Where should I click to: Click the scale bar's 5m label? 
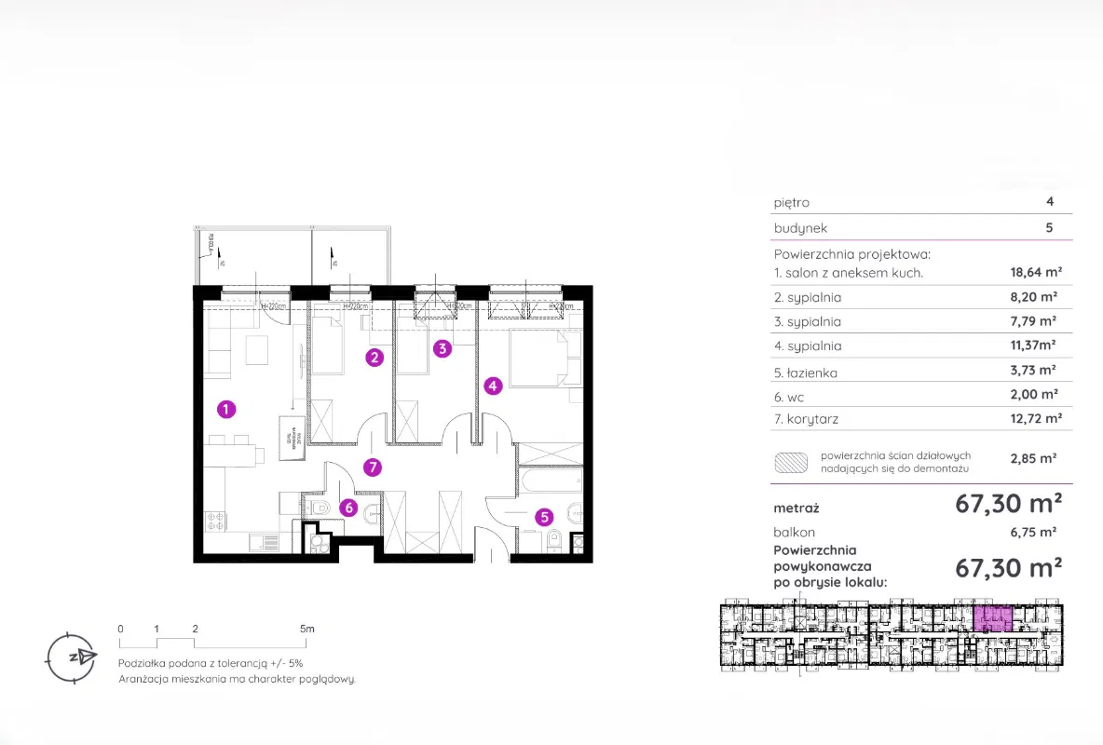coord(308,629)
